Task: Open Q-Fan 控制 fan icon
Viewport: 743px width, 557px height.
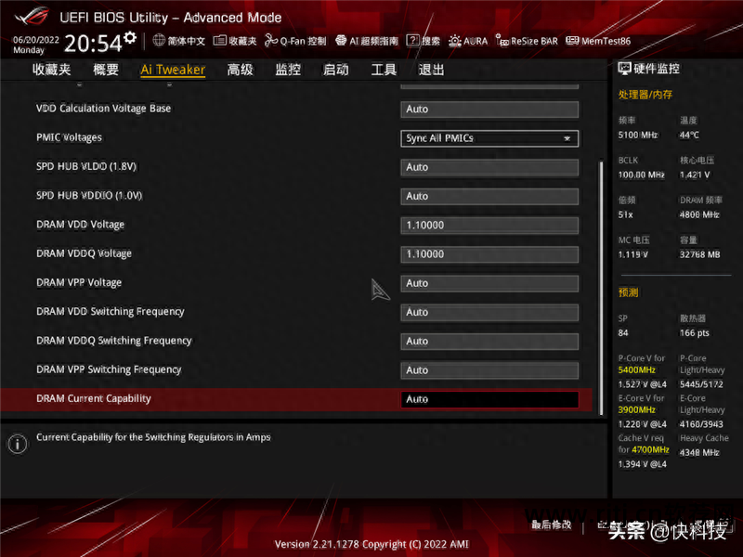Action: pyautogui.click(x=271, y=41)
